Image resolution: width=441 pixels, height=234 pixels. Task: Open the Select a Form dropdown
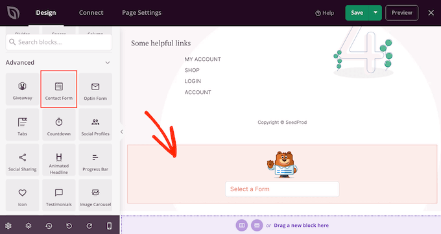coord(282,189)
